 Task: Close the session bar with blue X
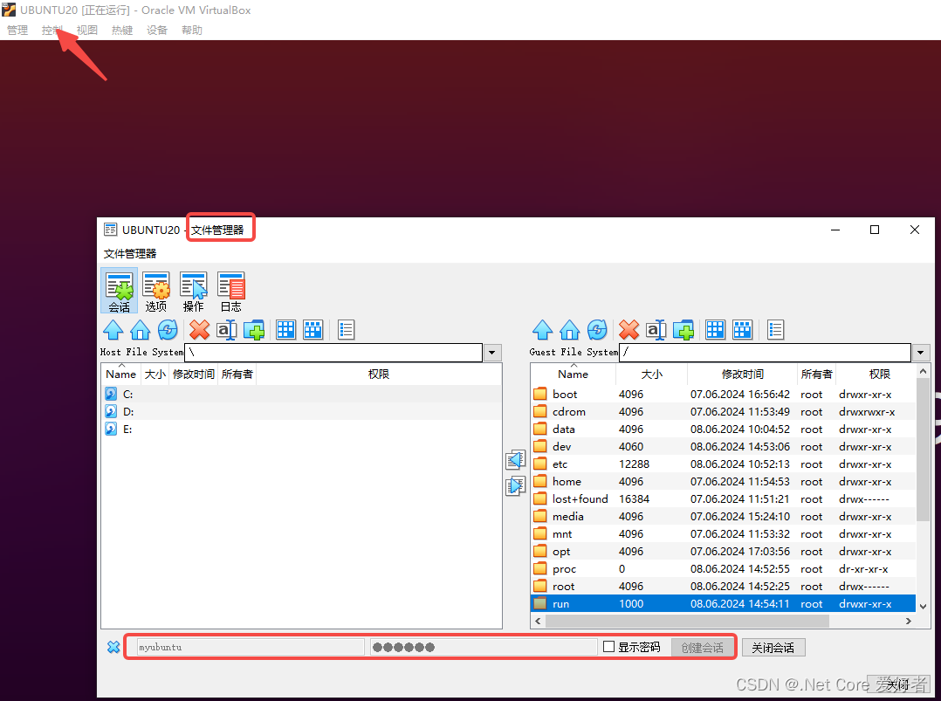(x=113, y=647)
